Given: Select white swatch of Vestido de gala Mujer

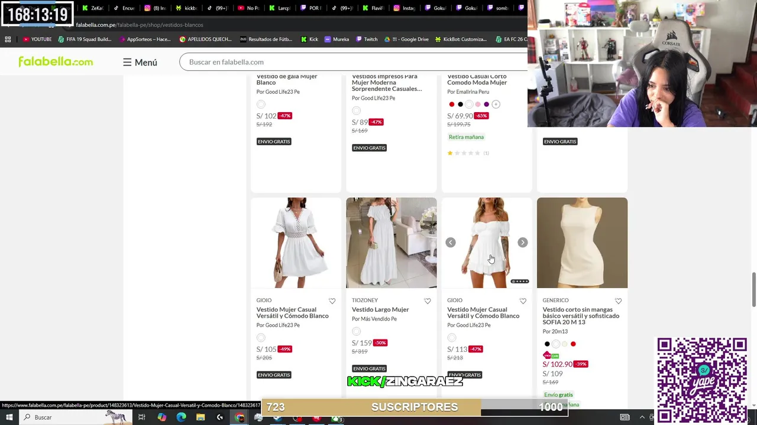Looking at the screenshot, I should coord(261,104).
